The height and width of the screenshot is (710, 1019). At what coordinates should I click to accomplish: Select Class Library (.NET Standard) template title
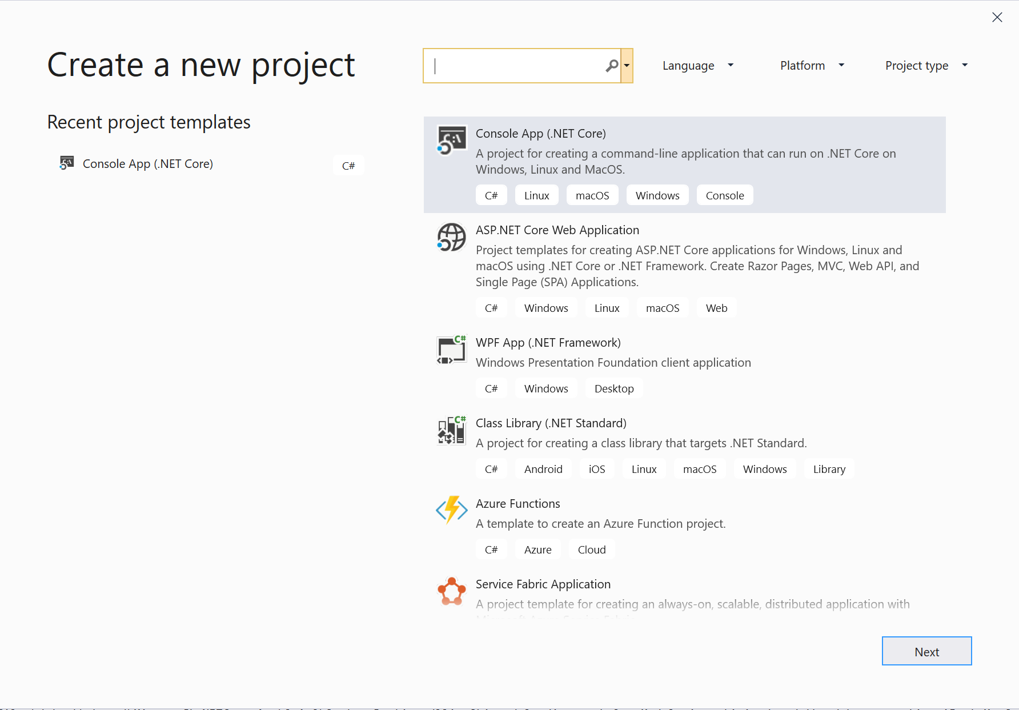pyautogui.click(x=551, y=423)
